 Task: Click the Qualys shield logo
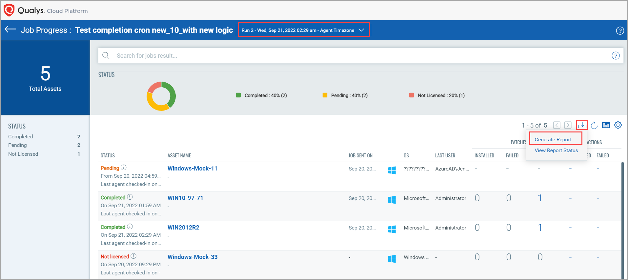pos(9,10)
